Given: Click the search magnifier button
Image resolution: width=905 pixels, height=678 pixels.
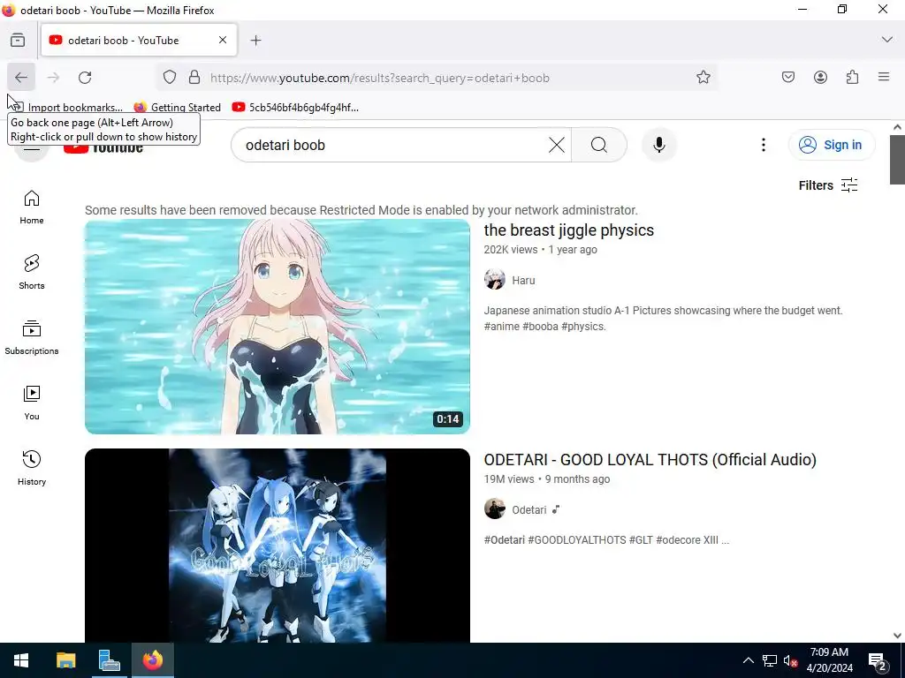Looking at the screenshot, I should [599, 146].
